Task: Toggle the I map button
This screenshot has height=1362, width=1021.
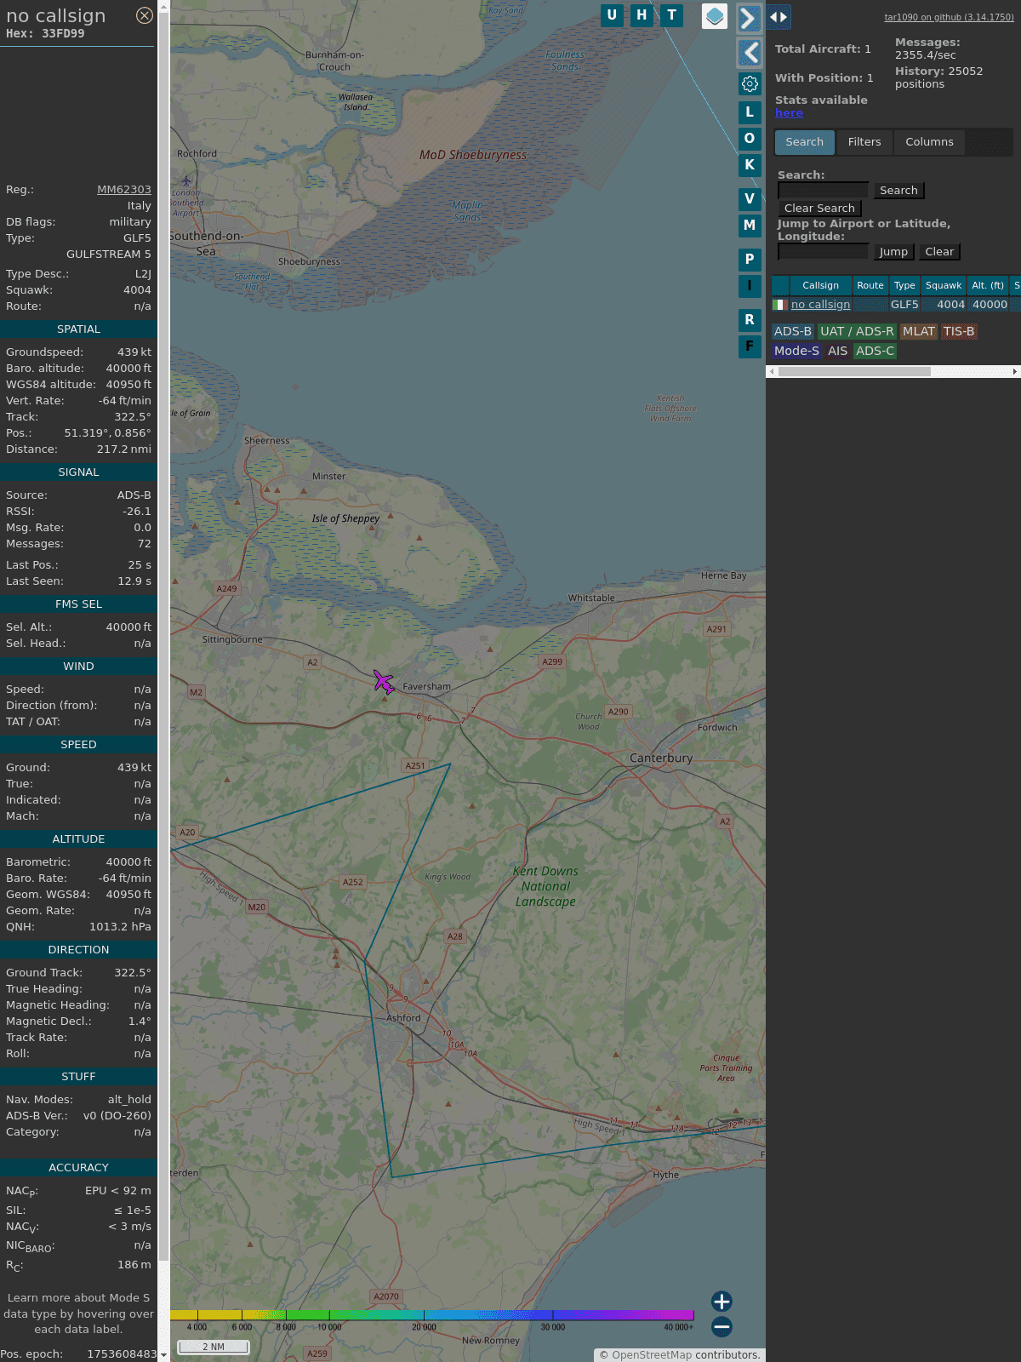Action: [750, 285]
